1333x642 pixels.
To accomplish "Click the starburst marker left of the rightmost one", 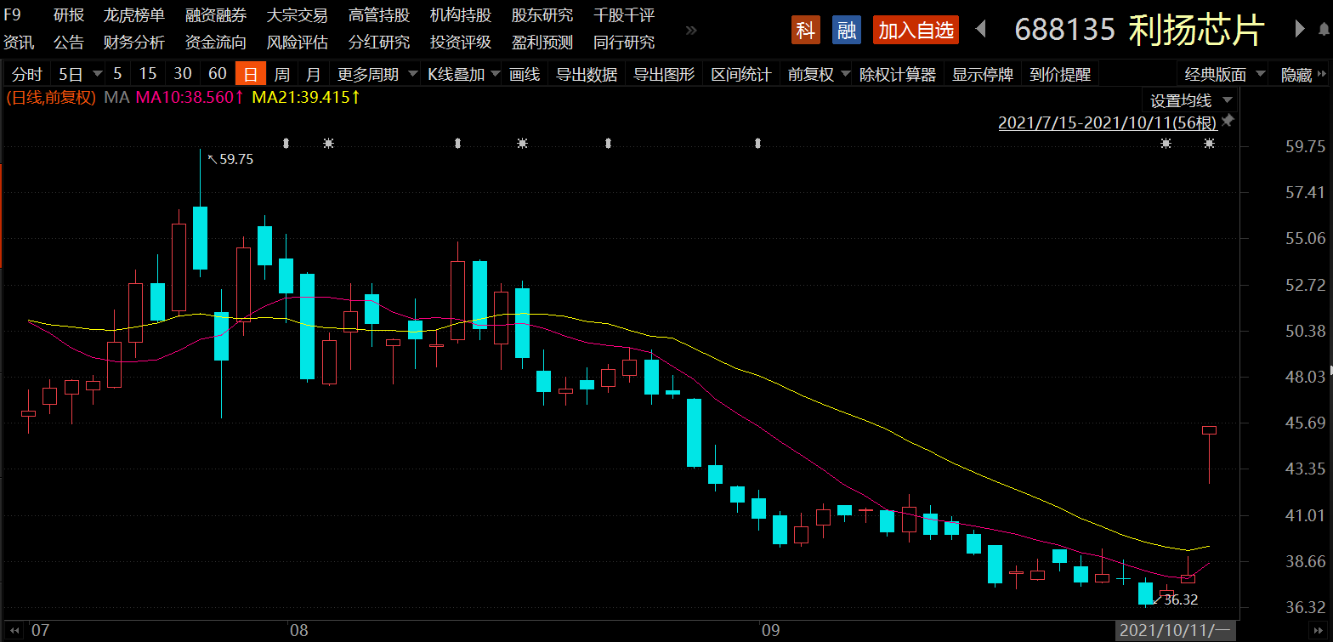I will tap(1166, 144).
